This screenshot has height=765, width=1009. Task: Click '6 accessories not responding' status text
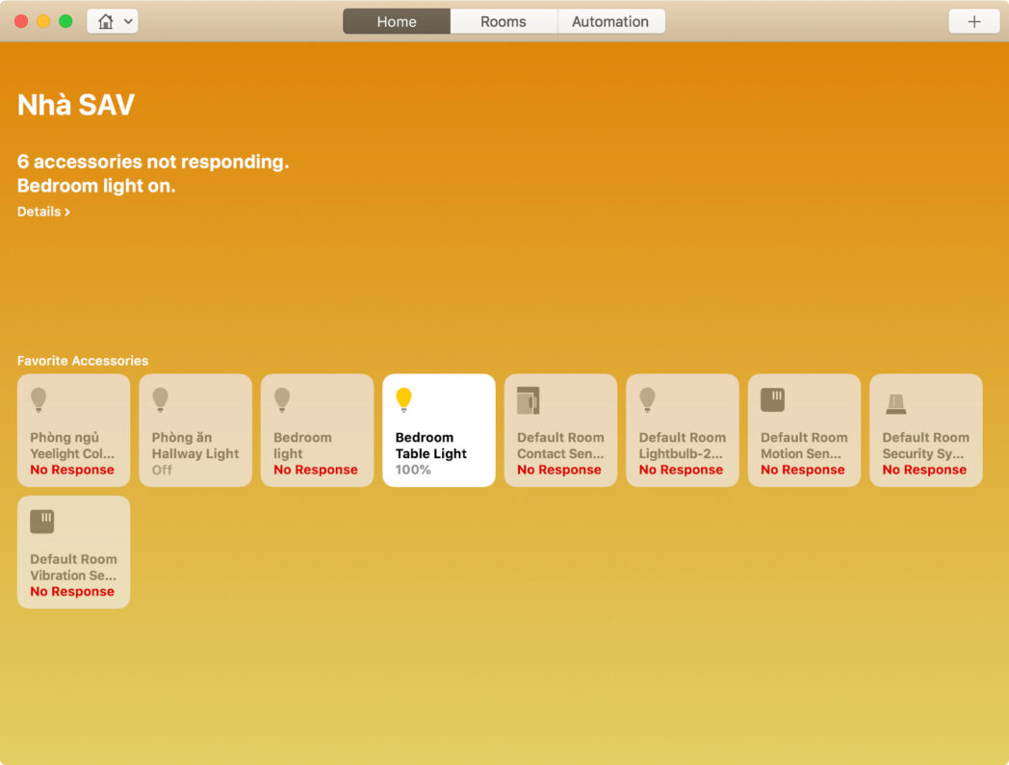153,162
